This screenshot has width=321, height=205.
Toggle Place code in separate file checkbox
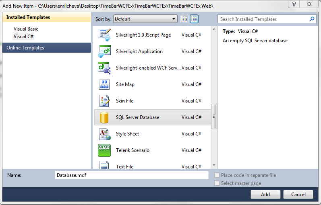(217, 175)
